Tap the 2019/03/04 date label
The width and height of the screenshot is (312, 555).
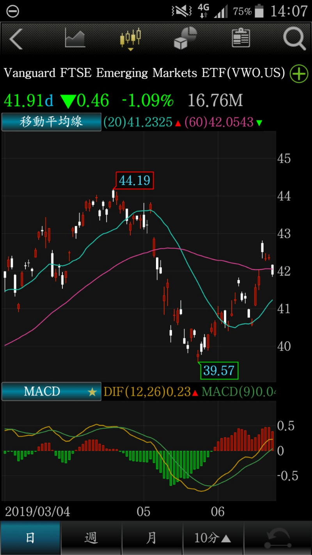[37, 512]
